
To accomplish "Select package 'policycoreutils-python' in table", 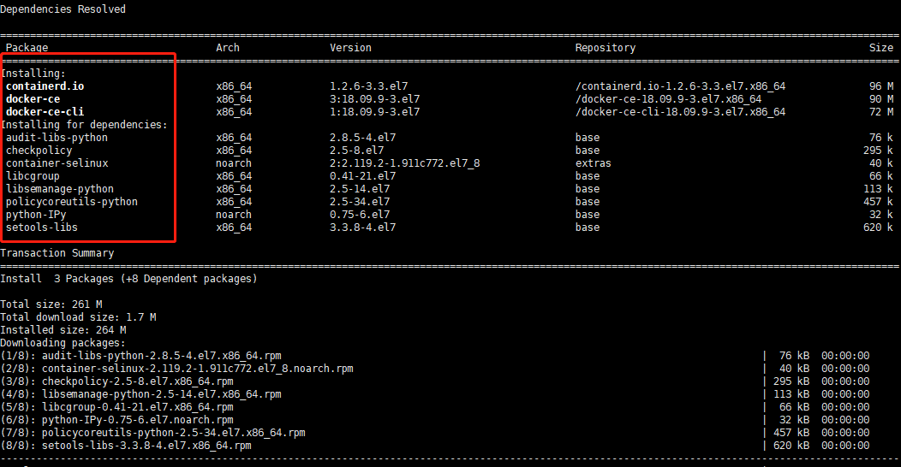I will 72,201.
